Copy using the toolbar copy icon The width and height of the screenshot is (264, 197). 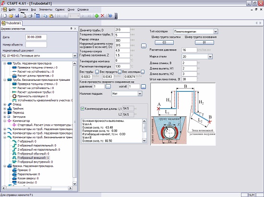tap(45, 16)
